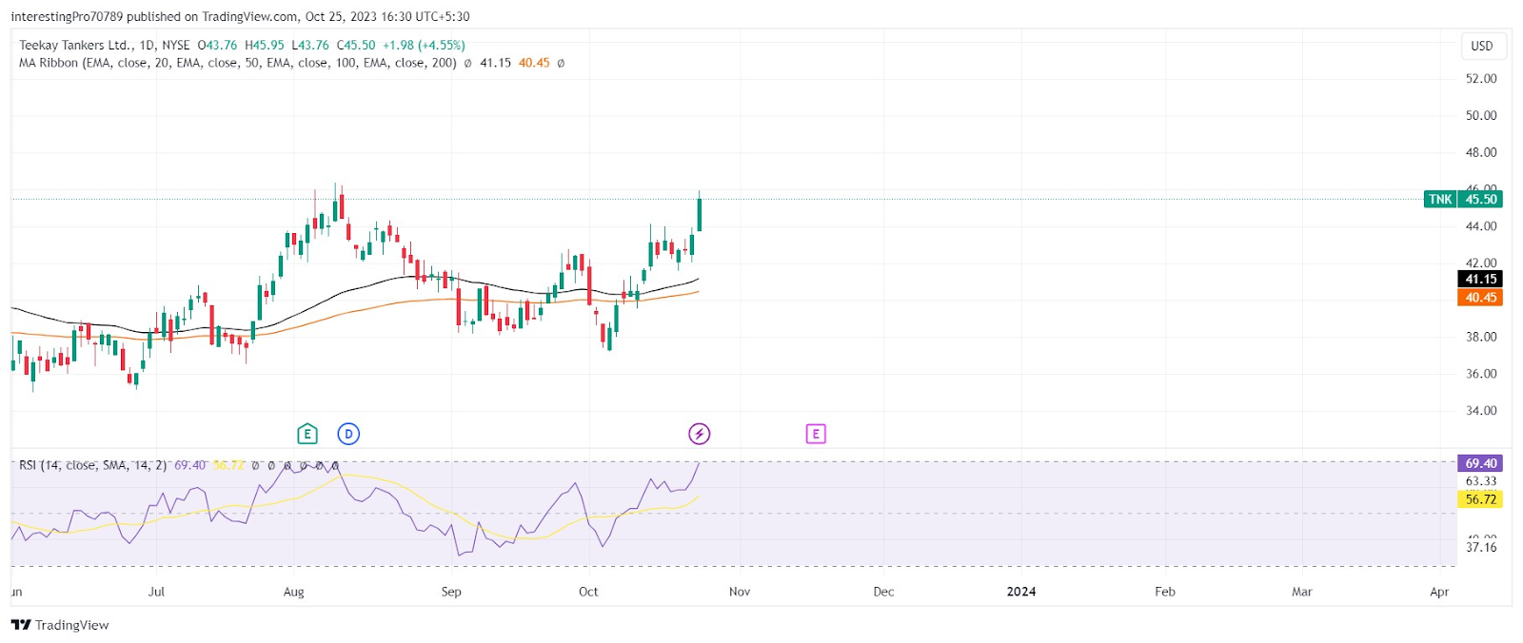This screenshot has width=1523, height=643.
Task: Click the 52.00 price axis label
Action: click(1481, 79)
